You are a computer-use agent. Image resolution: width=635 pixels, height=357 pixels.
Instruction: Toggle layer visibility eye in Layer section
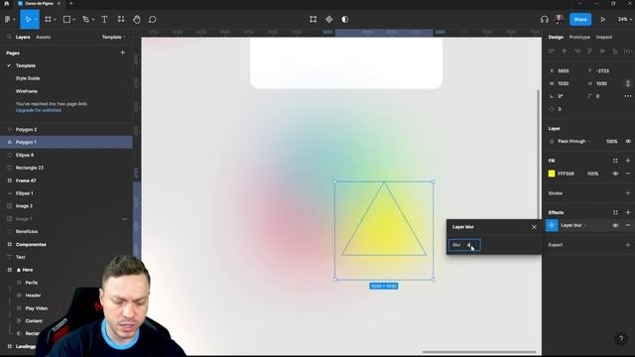pos(628,141)
